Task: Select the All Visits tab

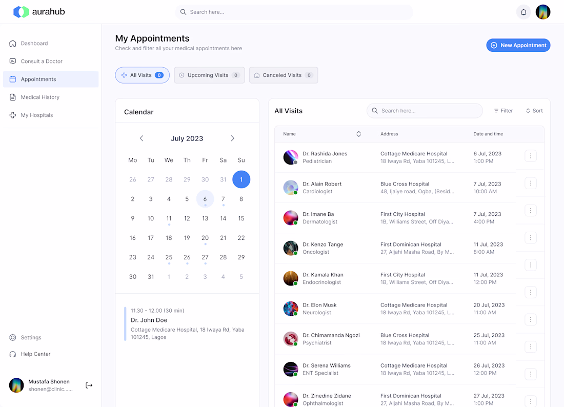Action: point(143,75)
